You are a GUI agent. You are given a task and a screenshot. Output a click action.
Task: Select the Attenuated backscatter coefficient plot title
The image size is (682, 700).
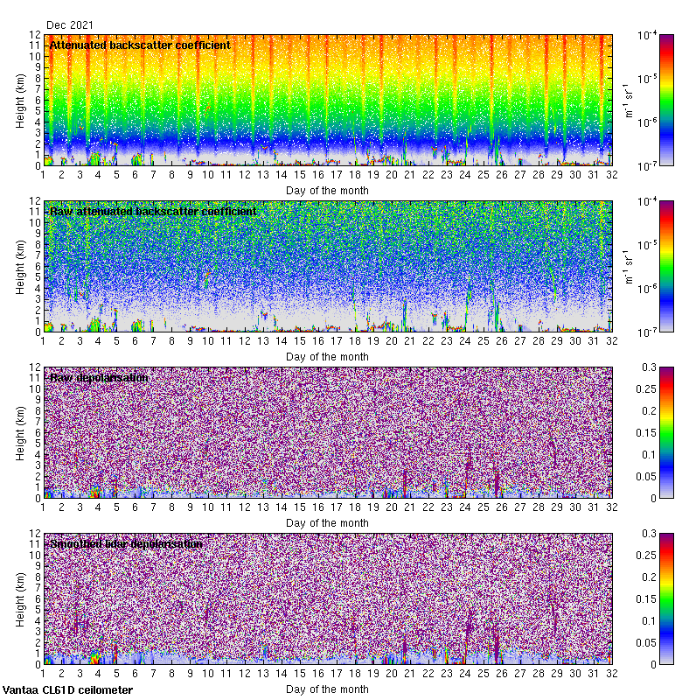click(x=140, y=45)
